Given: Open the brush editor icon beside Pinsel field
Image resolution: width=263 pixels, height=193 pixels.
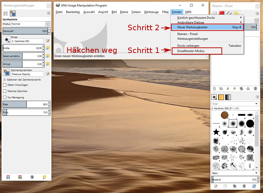Looking at the screenshot, I should (x=48, y=41).
